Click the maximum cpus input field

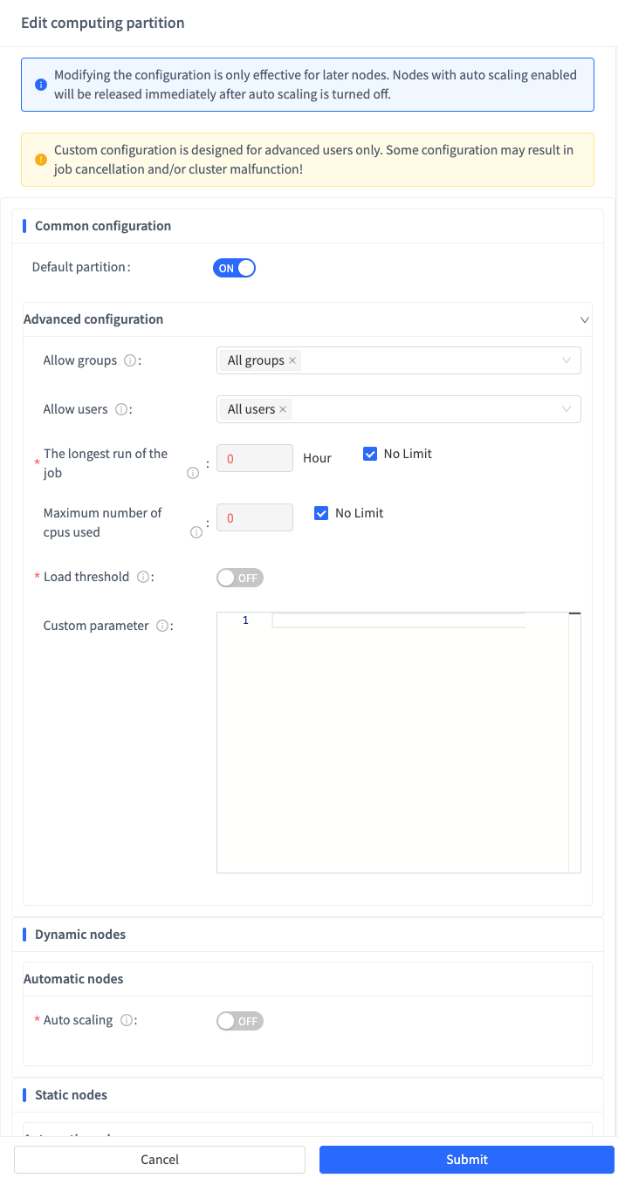tap(255, 517)
